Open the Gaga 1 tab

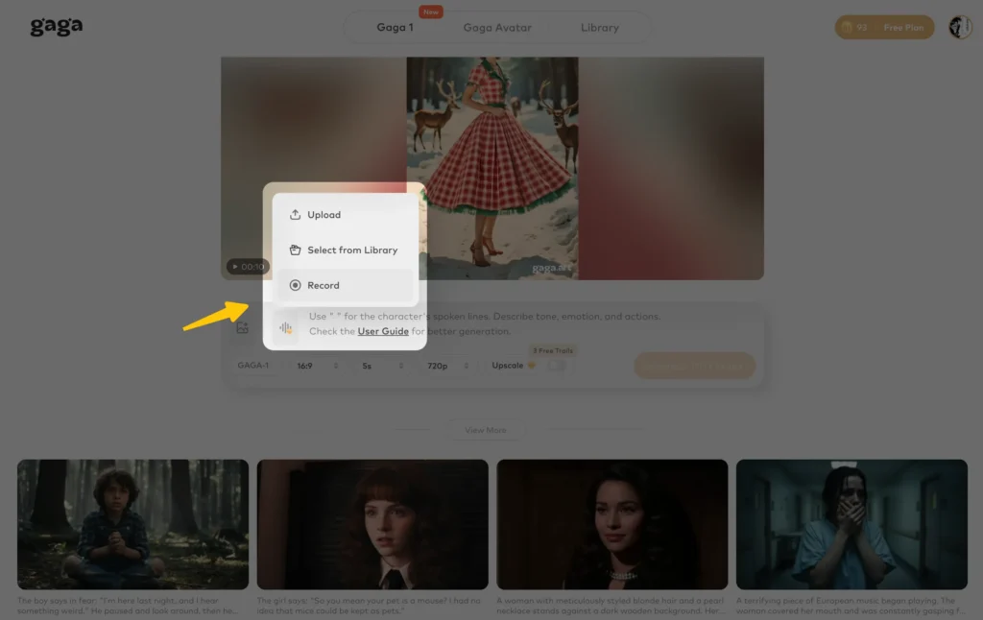(x=395, y=28)
